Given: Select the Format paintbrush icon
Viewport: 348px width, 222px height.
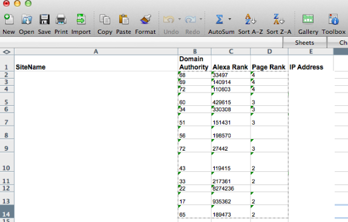Looking at the screenshot, I should click(146, 19).
